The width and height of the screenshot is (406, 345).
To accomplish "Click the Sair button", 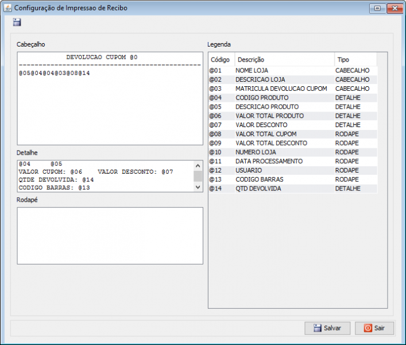I will click(374, 328).
